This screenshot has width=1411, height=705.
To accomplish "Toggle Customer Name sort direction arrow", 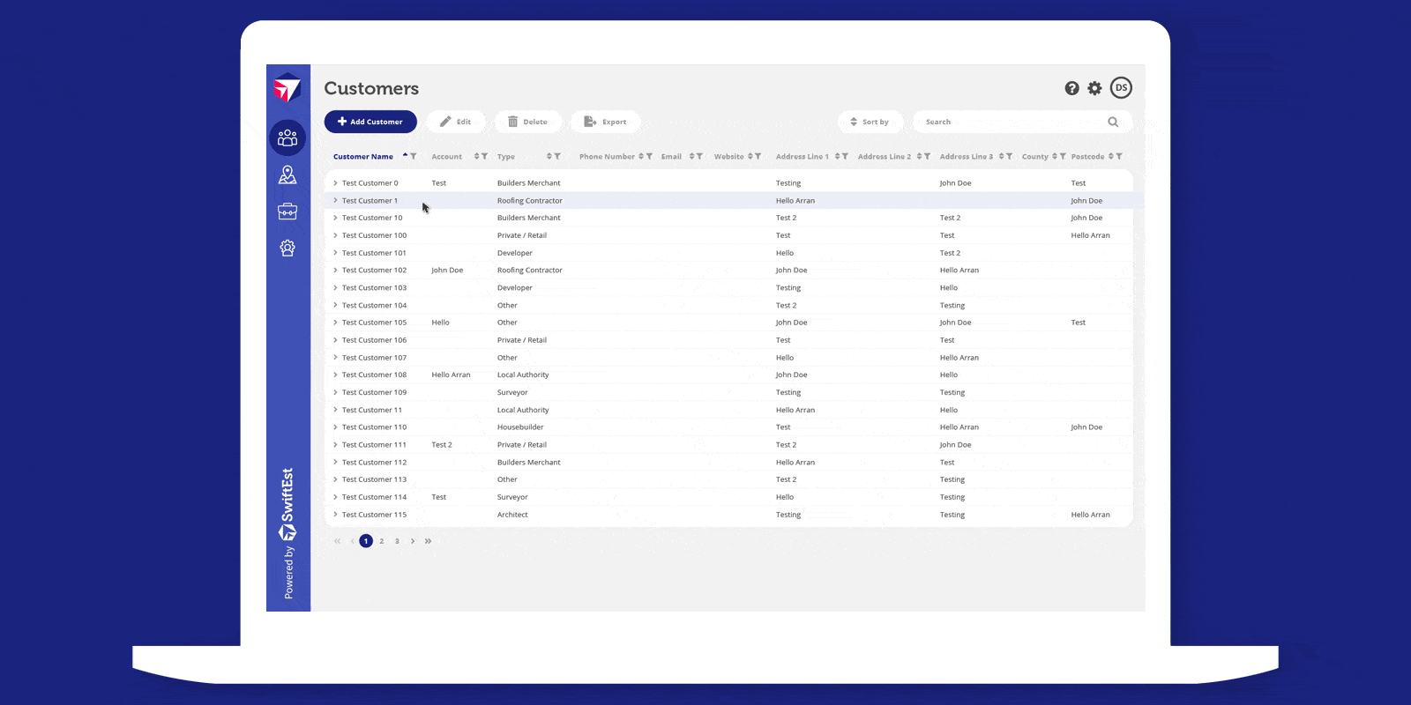I will pyautogui.click(x=406, y=155).
